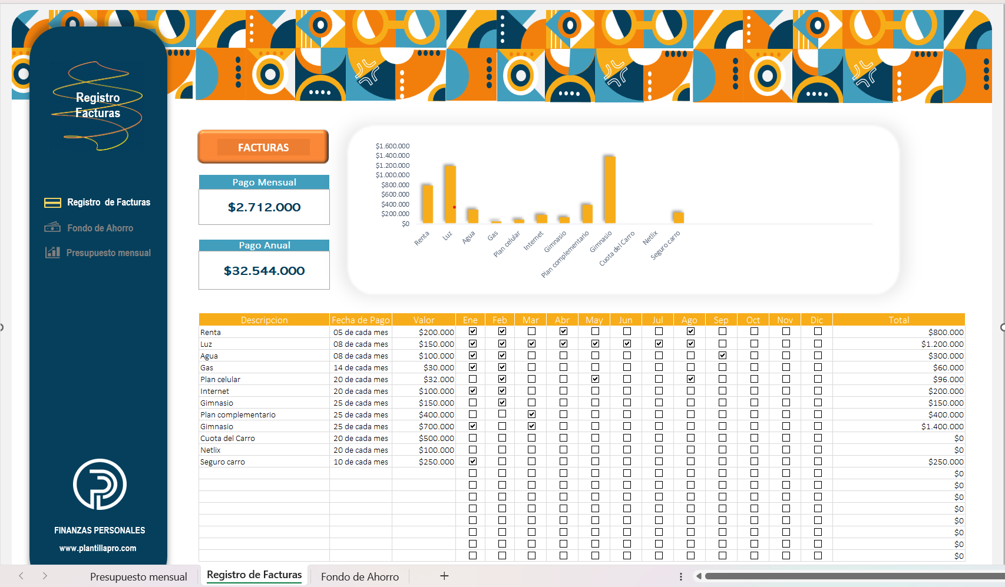Uncheck Luz June checkbox

627,343
